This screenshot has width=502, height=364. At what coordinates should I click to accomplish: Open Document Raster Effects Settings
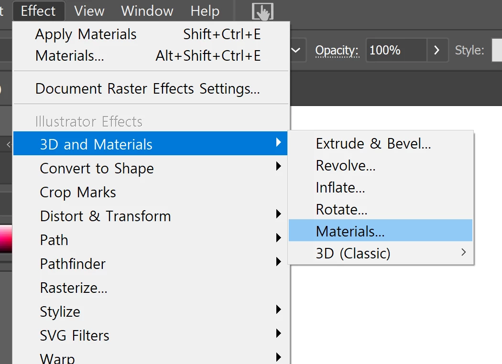151,88
